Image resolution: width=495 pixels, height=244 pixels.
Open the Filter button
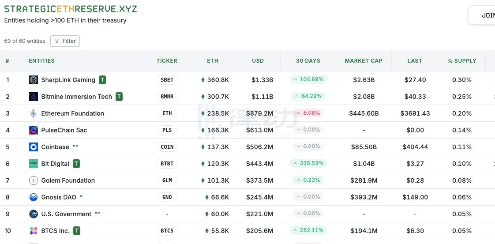tap(65, 41)
